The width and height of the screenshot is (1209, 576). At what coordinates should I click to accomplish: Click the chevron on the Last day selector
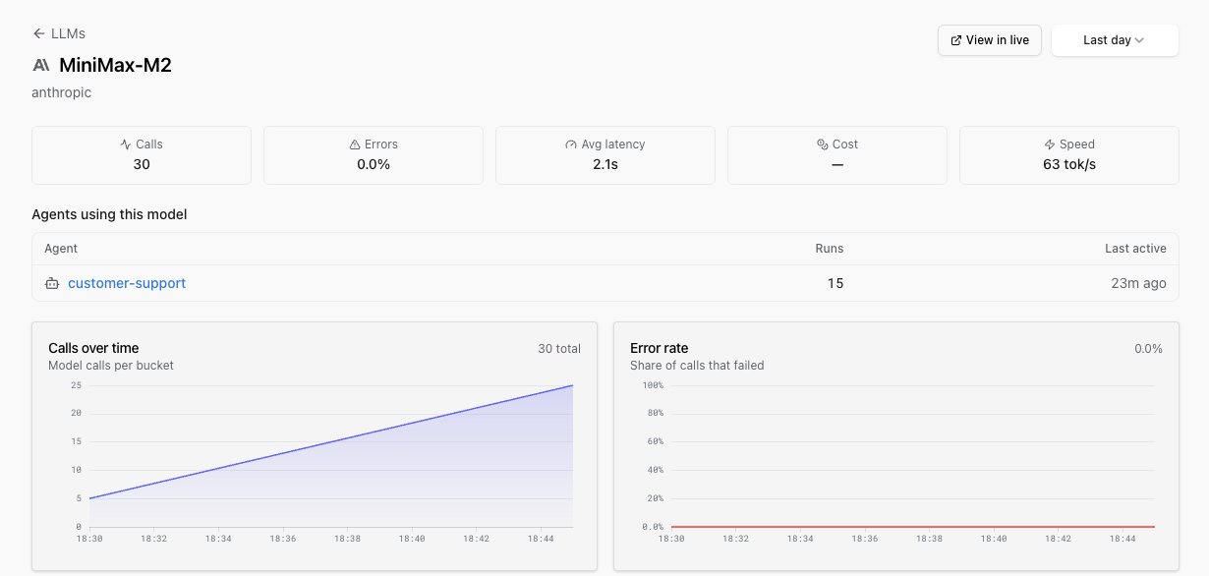click(1139, 40)
